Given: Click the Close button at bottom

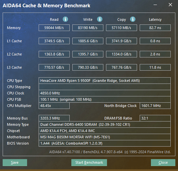Looking at the screenshot, I should tap(163, 162).
